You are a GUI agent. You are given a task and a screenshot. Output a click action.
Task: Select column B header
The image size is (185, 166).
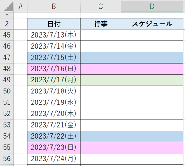[x=54, y=6]
